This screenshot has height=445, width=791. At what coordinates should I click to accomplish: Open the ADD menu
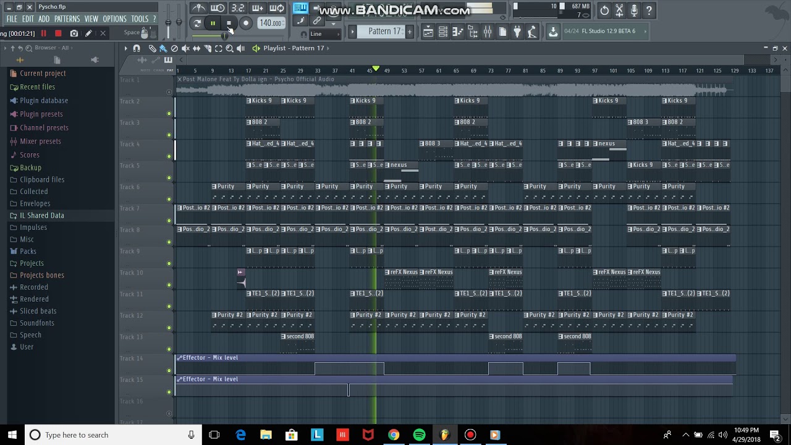click(x=44, y=19)
